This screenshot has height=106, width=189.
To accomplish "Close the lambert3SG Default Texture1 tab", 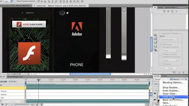I will pos(34,6).
